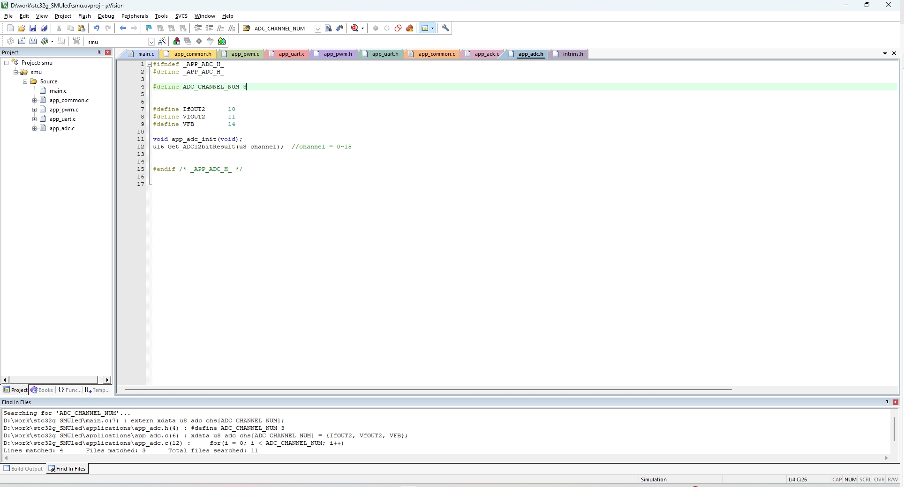904x487 pixels.
Task: Switch to the app_common.h tab
Action: click(x=188, y=54)
